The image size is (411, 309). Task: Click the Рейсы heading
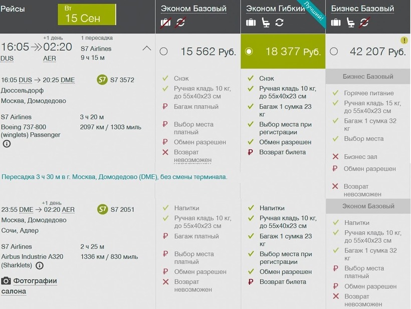[13, 9]
